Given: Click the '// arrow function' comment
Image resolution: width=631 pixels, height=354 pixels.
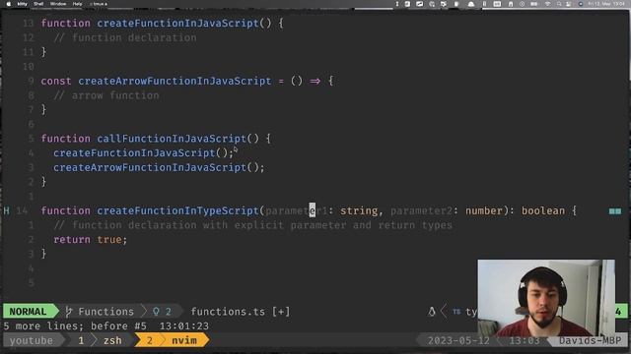Looking at the screenshot, I should [106, 95].
